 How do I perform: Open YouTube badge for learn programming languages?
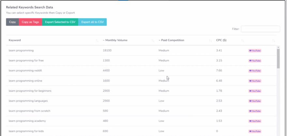tap(255, 101)
